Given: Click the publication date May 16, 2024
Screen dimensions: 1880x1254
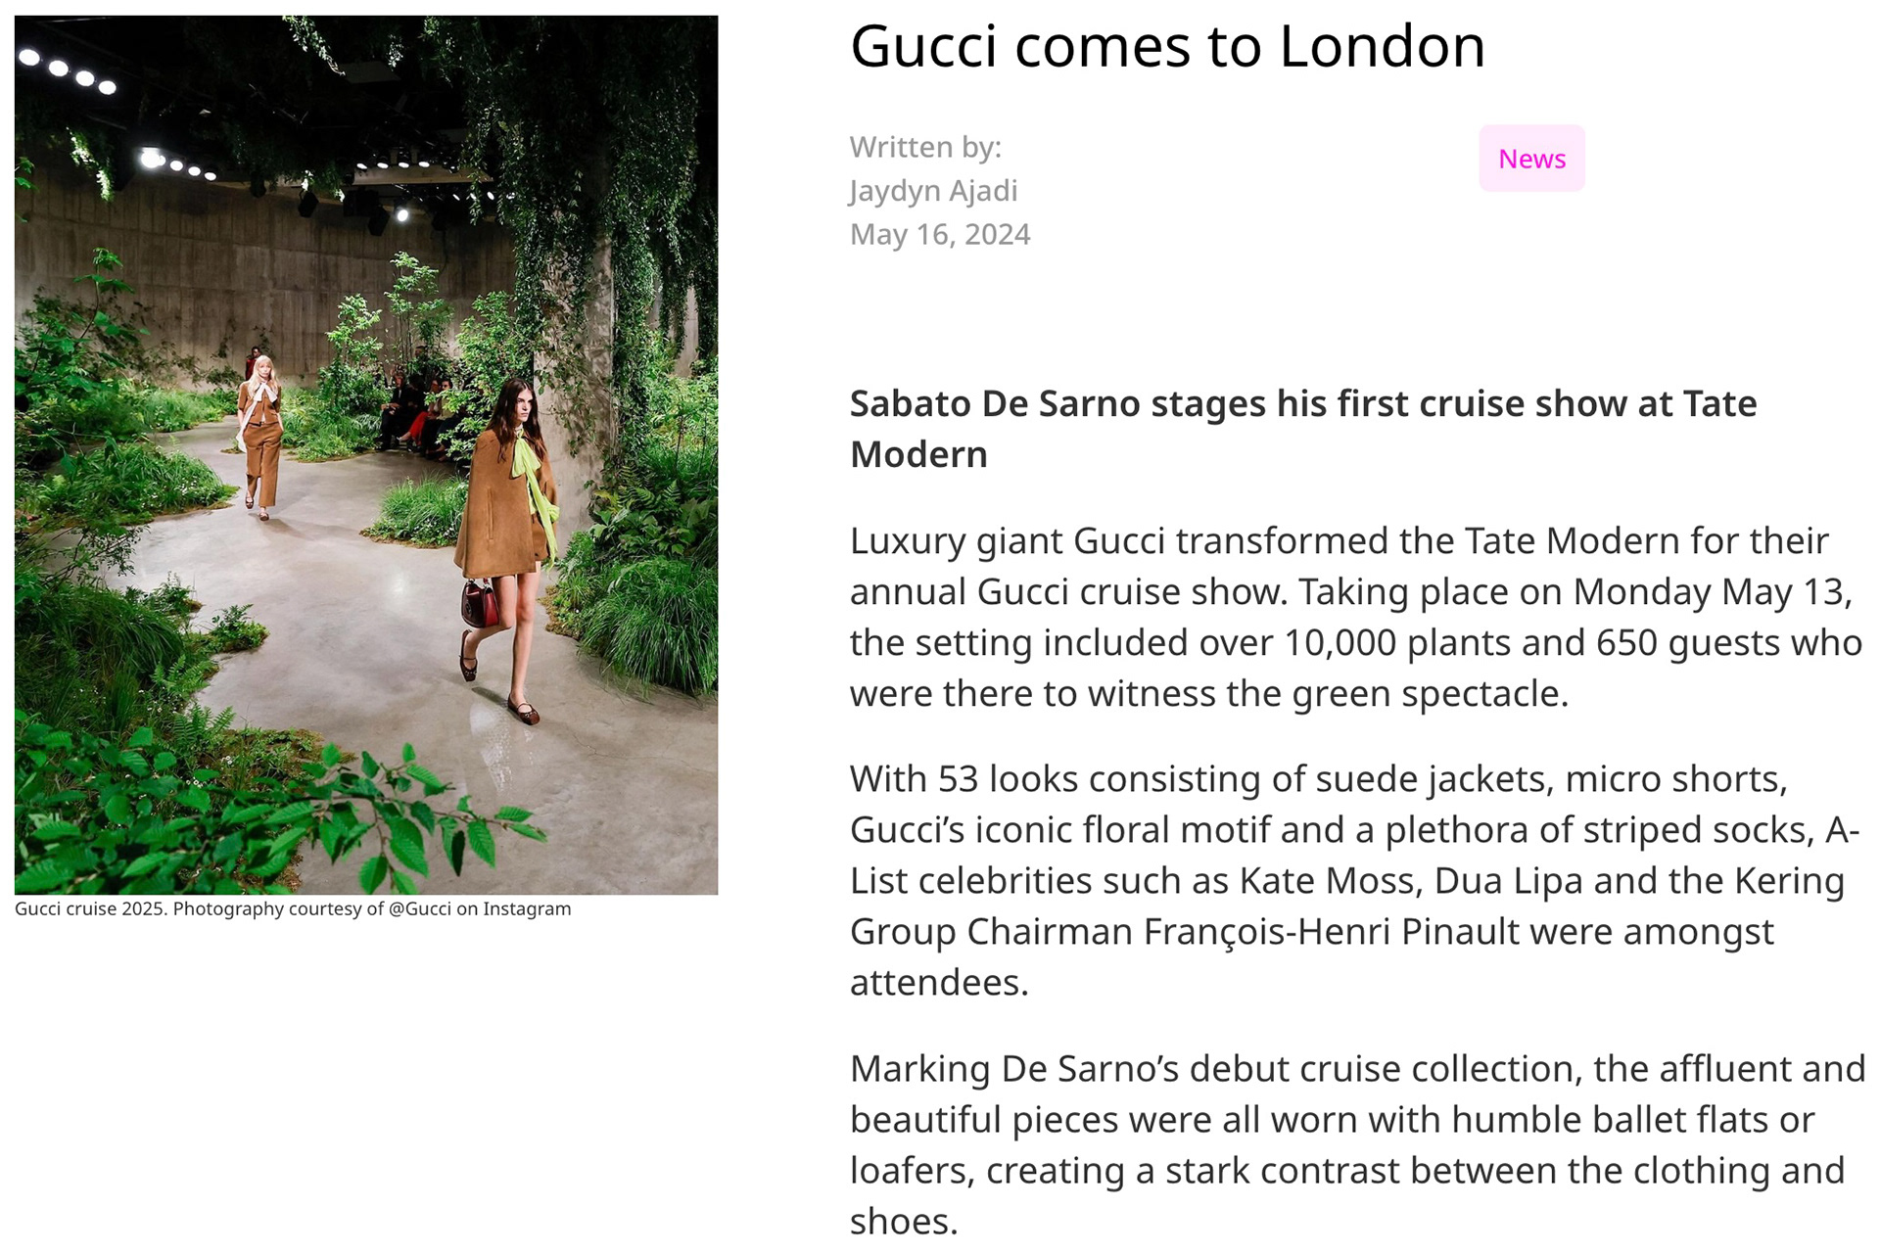Looking at the screenshot, I should click(x=939, y=235).
